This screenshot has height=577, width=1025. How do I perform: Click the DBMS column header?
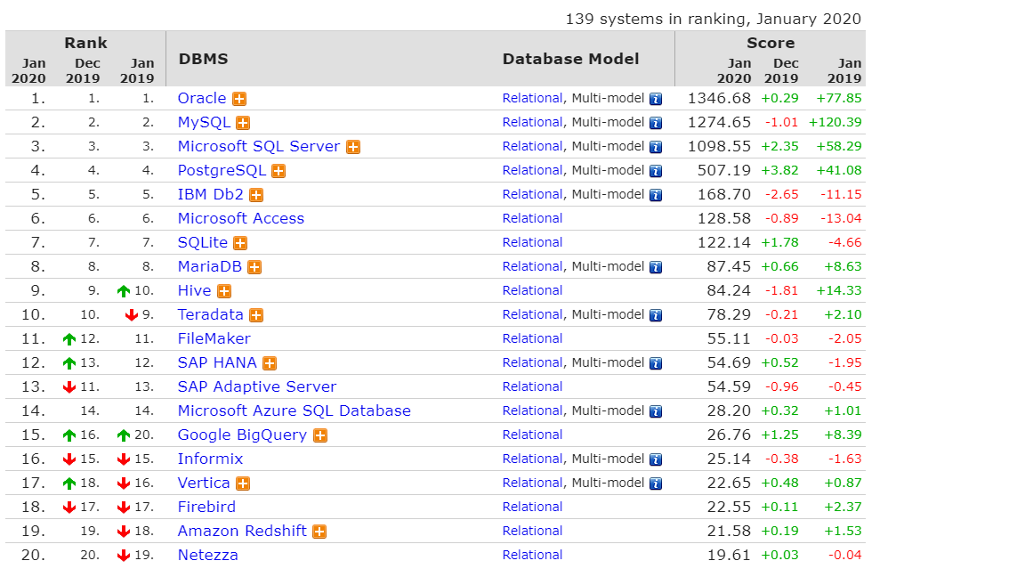[203, 59]
